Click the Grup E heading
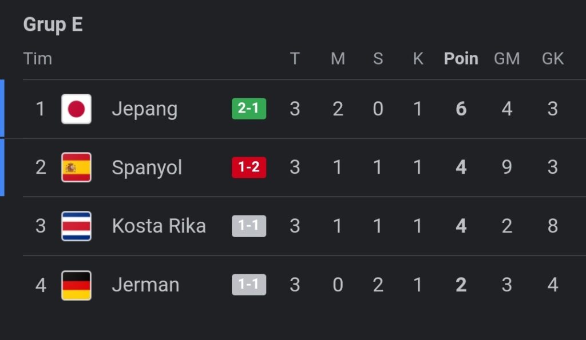This screenshot has height=340, width=586. coord(53,25)
